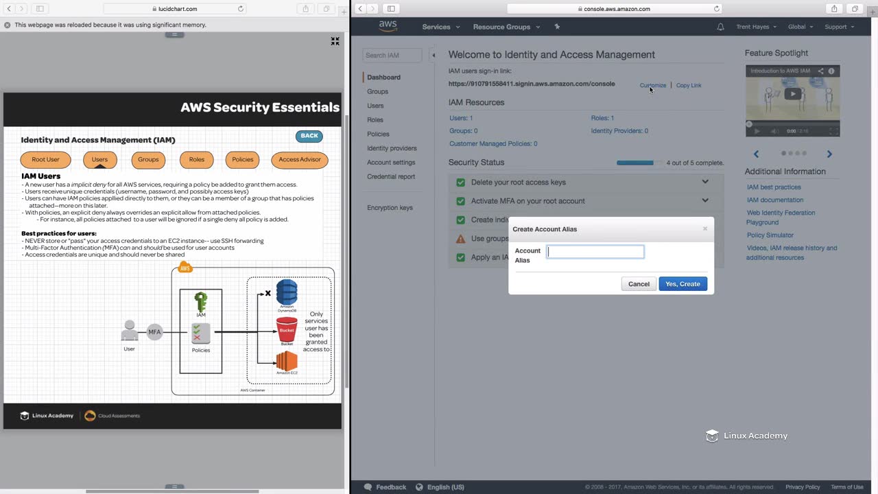878x494 pixels.
Task: Click the AWS logo in console header
Action: 388,26
